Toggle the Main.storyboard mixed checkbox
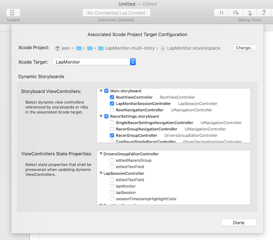This screenshot has height=240, width=273. pyautogui.click(x=107, y=91)
